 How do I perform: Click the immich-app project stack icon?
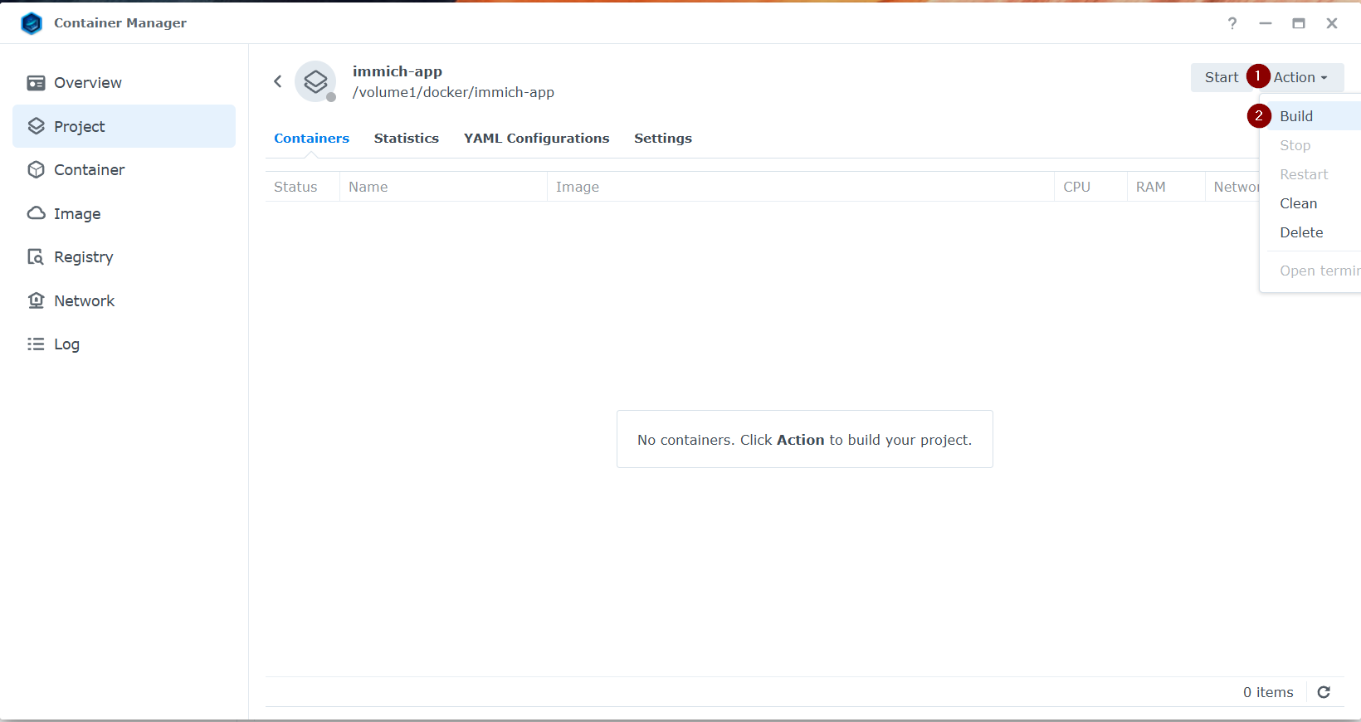point(315,81)
